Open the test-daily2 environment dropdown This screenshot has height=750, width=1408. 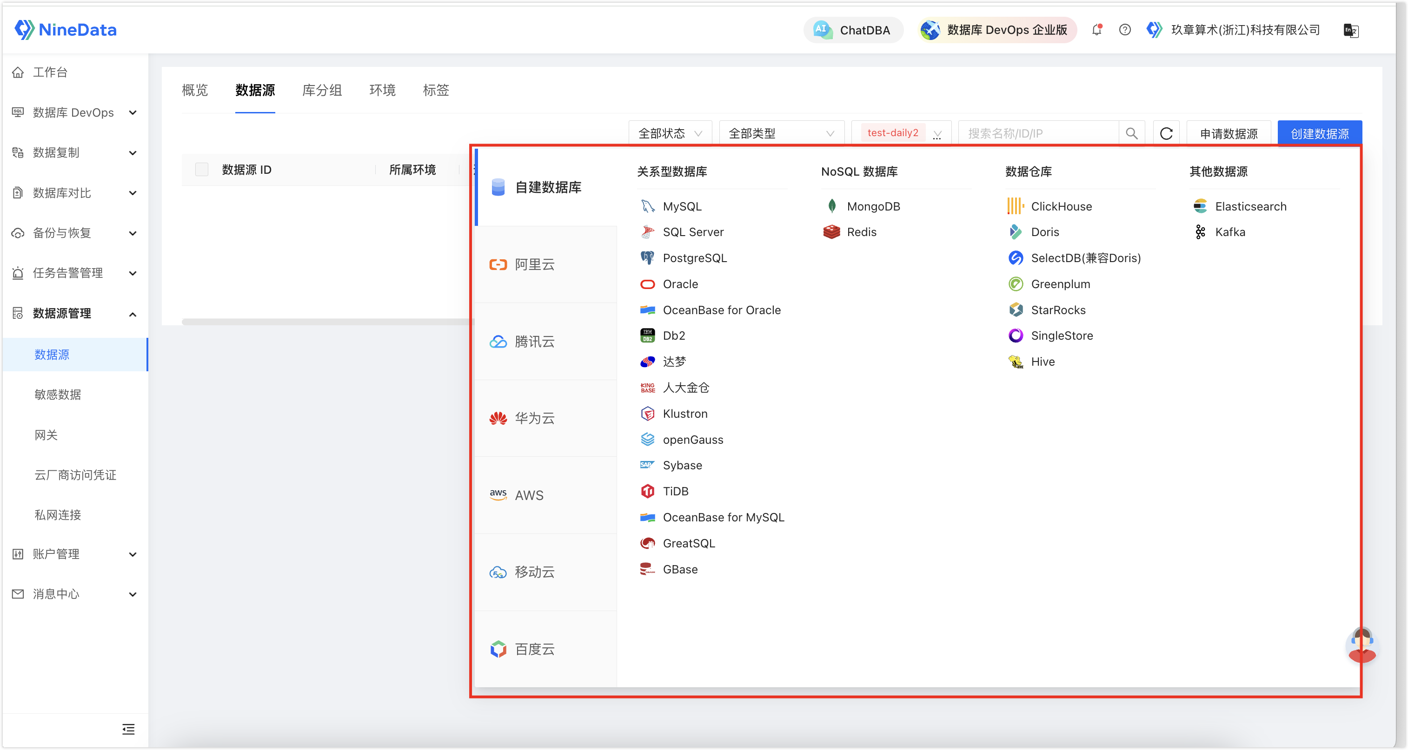[901, 133]
